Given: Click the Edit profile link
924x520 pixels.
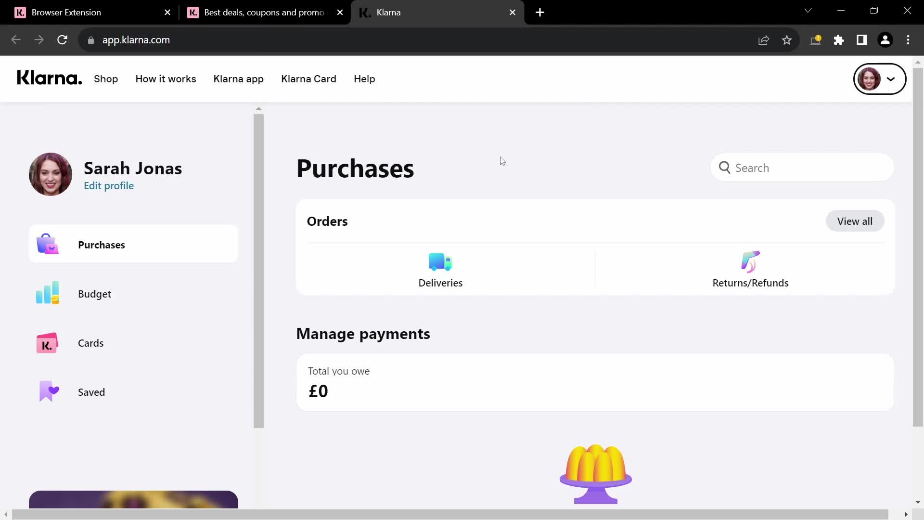Looking at the screenshot, I should pos(109,186).
